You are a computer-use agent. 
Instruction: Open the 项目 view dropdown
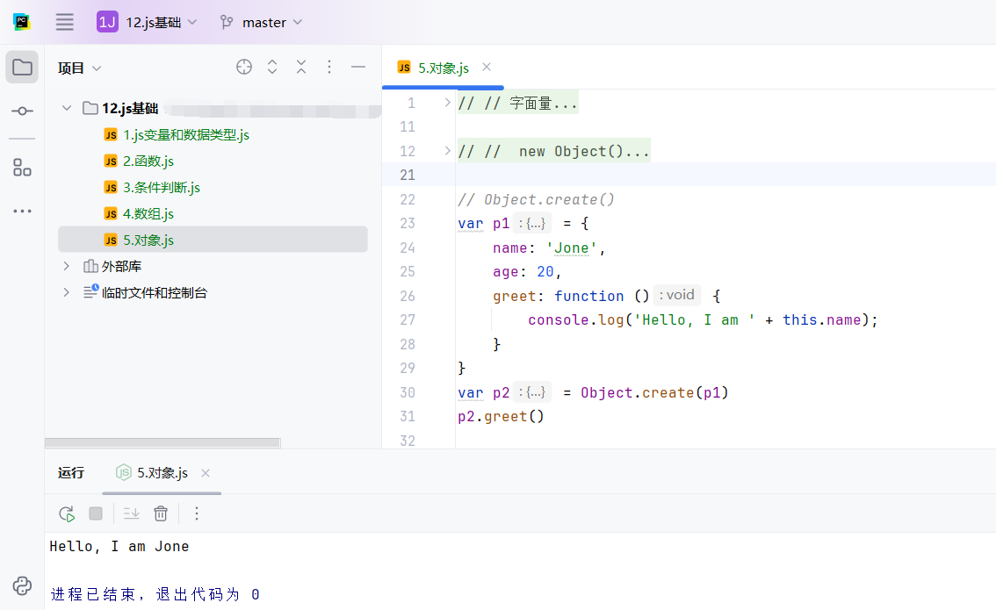tap(79, 68)
